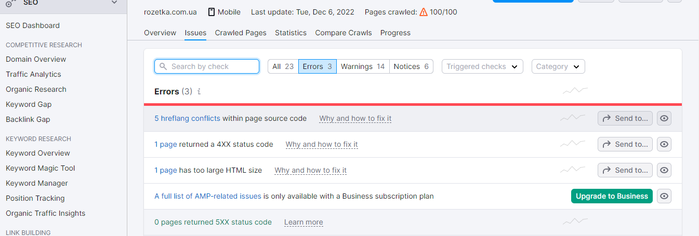
Task: Click the Mobile device icon
Action: [212, 11]
